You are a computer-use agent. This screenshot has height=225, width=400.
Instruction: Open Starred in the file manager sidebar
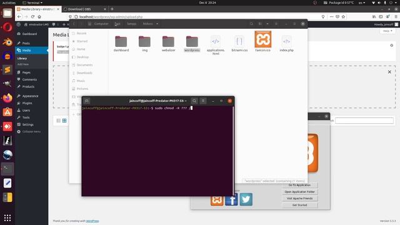tap(82, 41)
